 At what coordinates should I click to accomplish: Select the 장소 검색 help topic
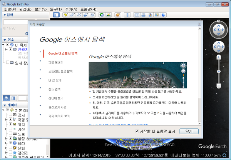click(x=54, y=89)
